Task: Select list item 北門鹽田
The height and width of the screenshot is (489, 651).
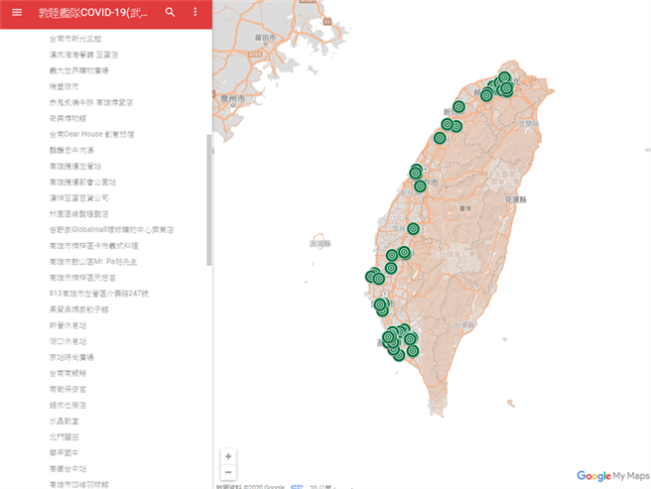Action: click(64, 436)
